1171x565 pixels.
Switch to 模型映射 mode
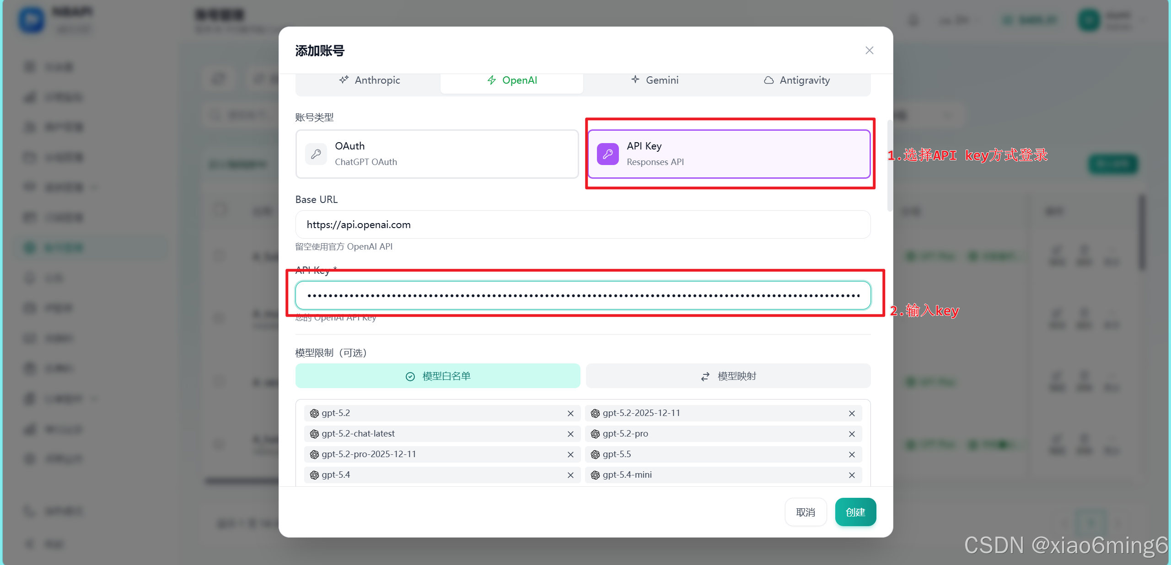[728, 376]
